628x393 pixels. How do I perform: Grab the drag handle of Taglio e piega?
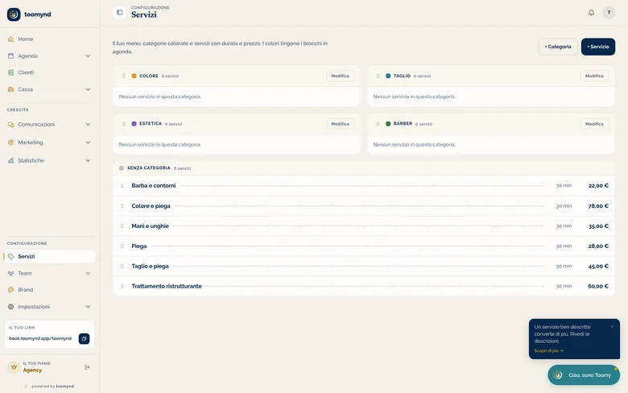click(x=122, y=266)
